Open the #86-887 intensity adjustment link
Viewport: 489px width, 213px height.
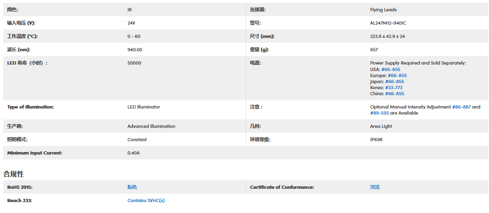click(x=461, y=107)
